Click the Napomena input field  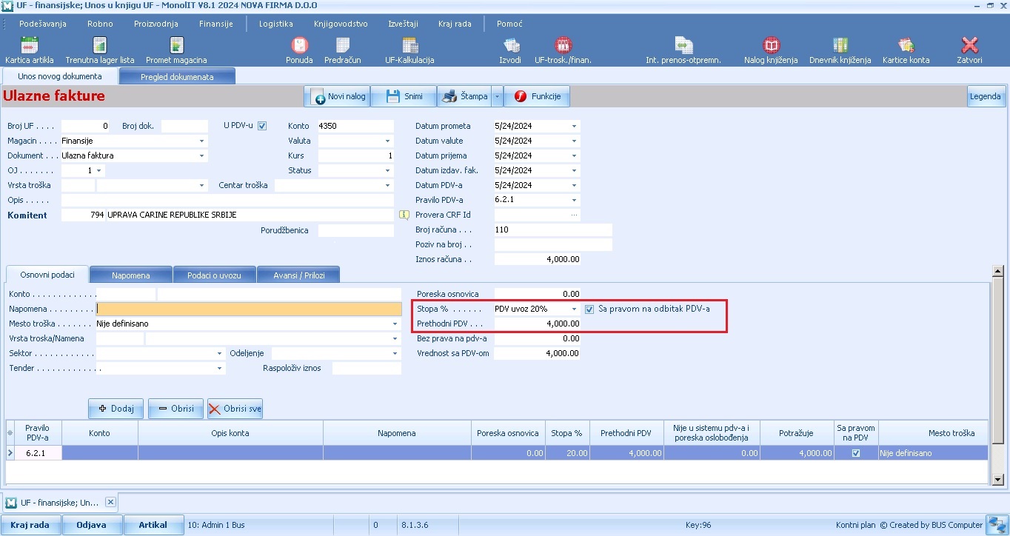point(249,309)
